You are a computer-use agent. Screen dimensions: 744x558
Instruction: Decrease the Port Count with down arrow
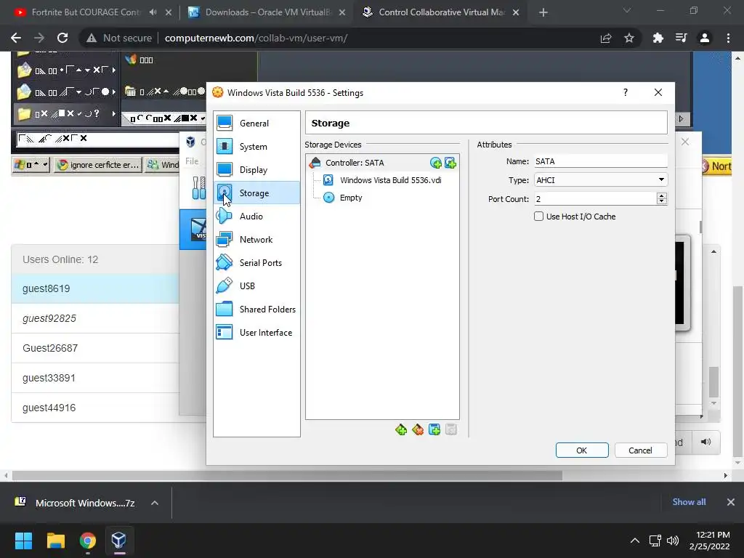tap(662, 202)
